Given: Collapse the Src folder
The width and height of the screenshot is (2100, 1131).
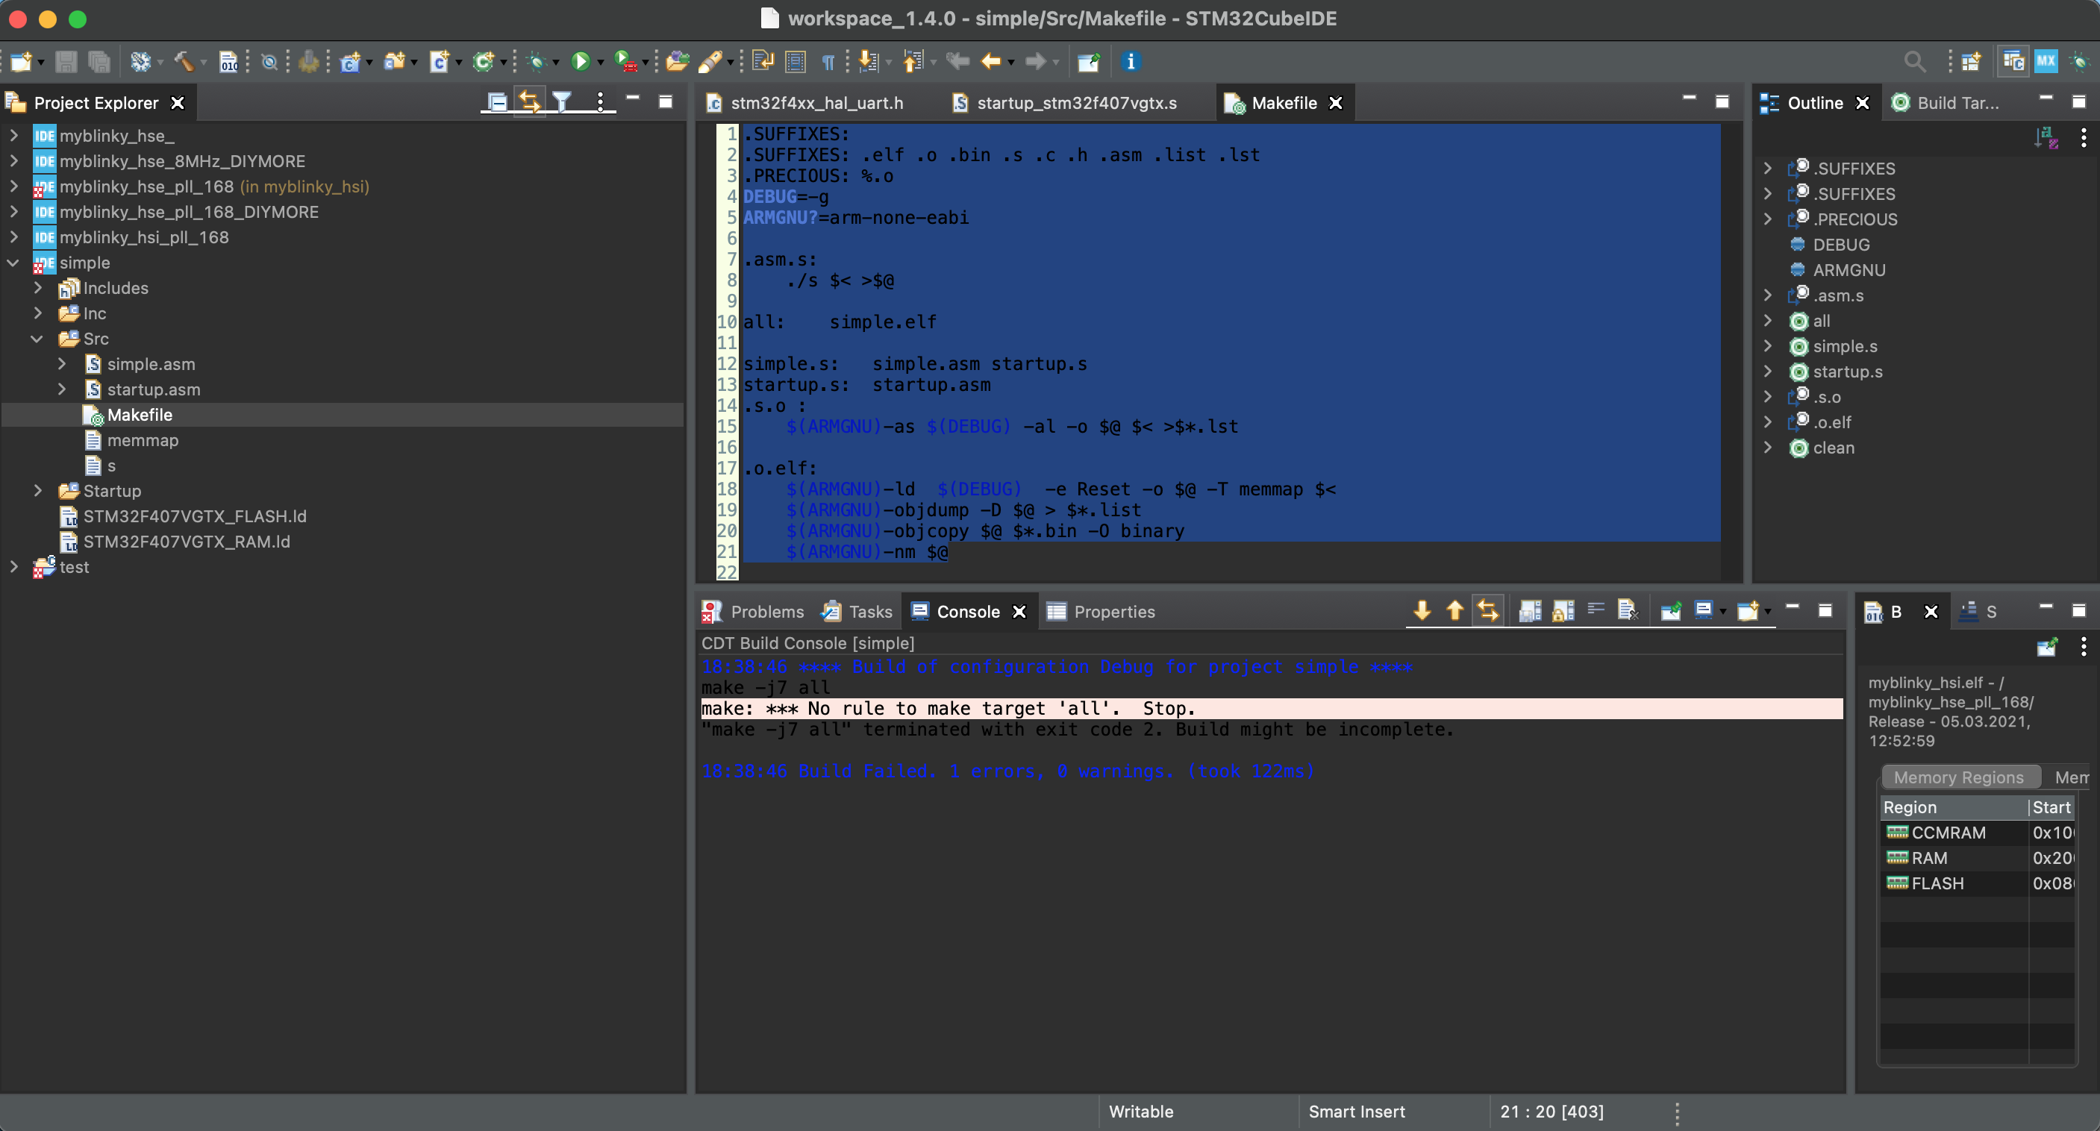Looking at the screenshot, I should 37,338.
